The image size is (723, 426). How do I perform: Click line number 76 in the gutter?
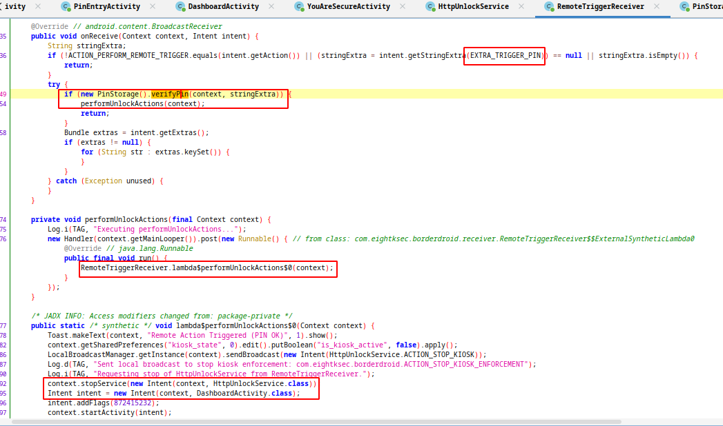(4, 239)
